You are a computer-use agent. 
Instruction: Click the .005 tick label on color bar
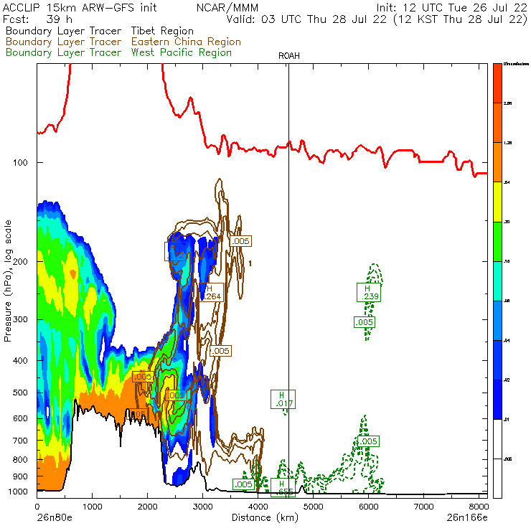pos(507,459)
